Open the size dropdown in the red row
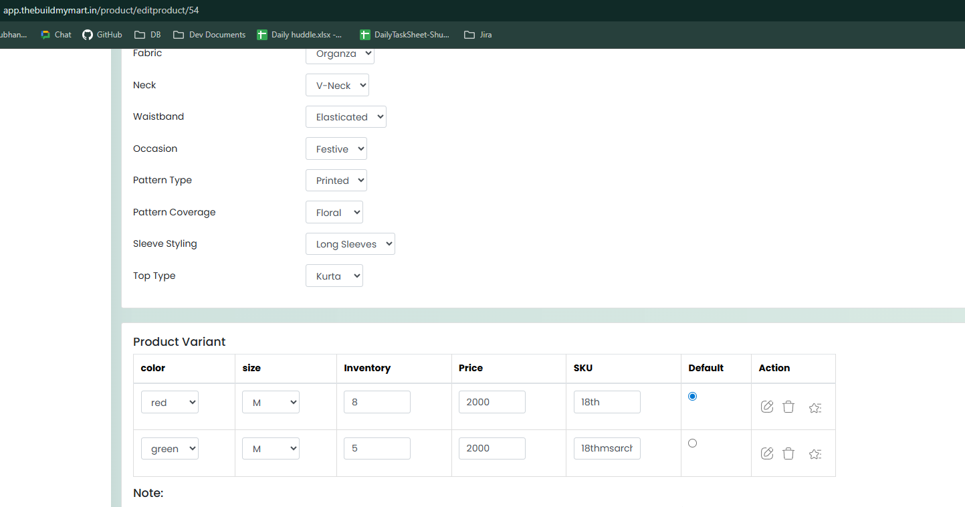 271,402
